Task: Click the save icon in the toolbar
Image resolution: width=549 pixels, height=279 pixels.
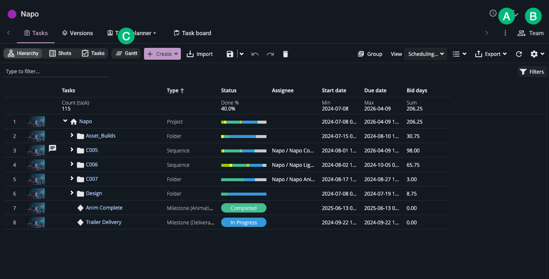Action: point(230,54)
